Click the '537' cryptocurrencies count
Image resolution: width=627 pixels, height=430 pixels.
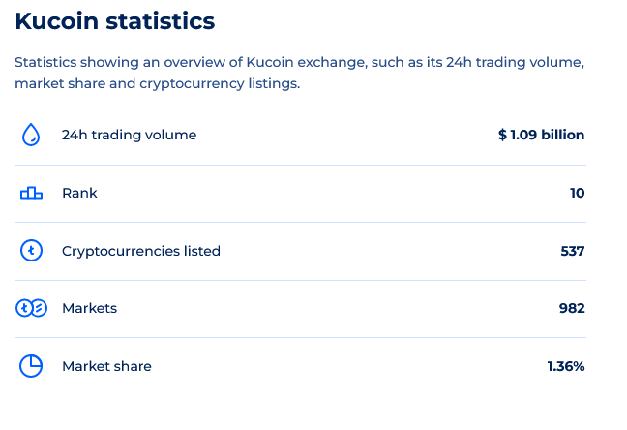[x=573, y=251]
